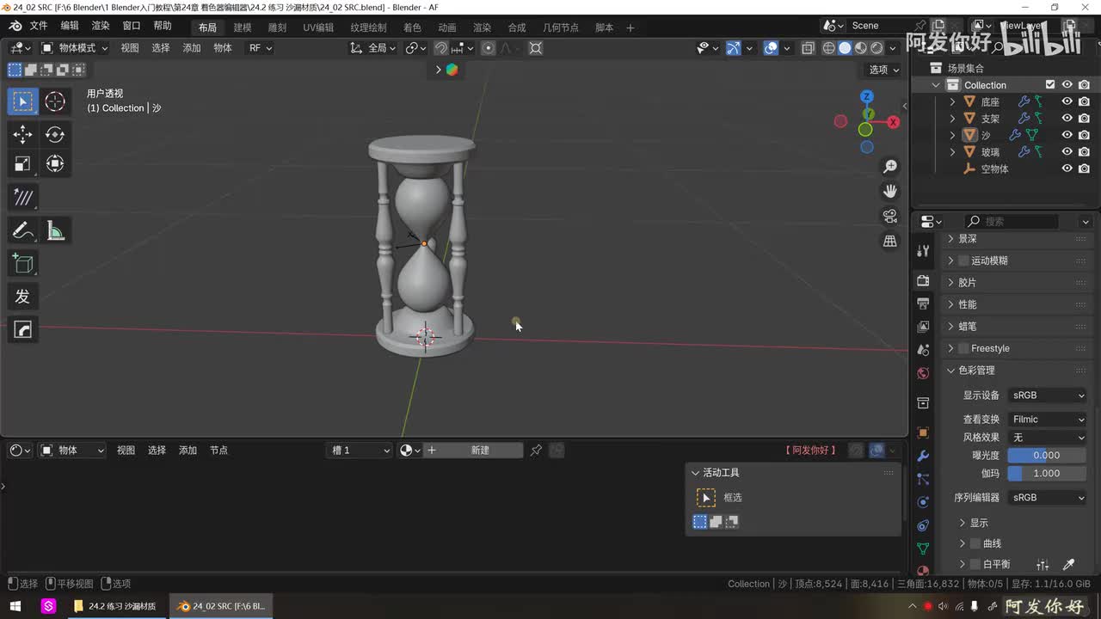Open the Modifiers properties tab (blue wrench)
This screenshot has height=619, width=1101.
[923, 456]
